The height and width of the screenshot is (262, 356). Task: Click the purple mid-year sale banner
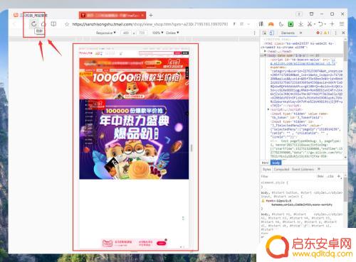pos(134,139)
